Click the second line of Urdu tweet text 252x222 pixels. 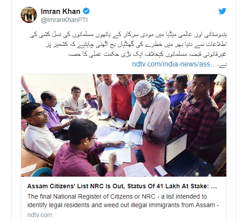[x=136, y=44]
